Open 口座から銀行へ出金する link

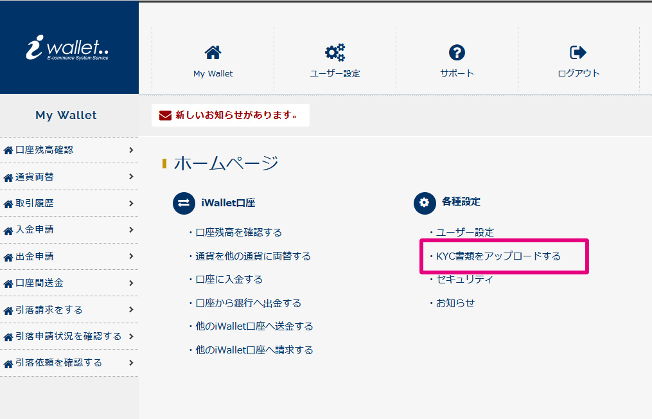pos(248,303)
